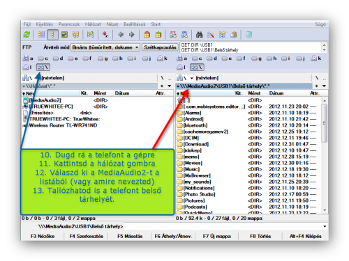Open the Beállítások menu

(135, 24)
